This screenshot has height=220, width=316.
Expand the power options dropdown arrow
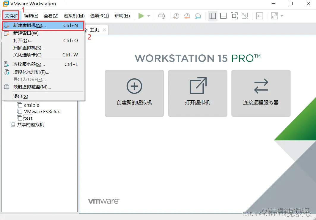pyautogui.click(x=149, y=16)
